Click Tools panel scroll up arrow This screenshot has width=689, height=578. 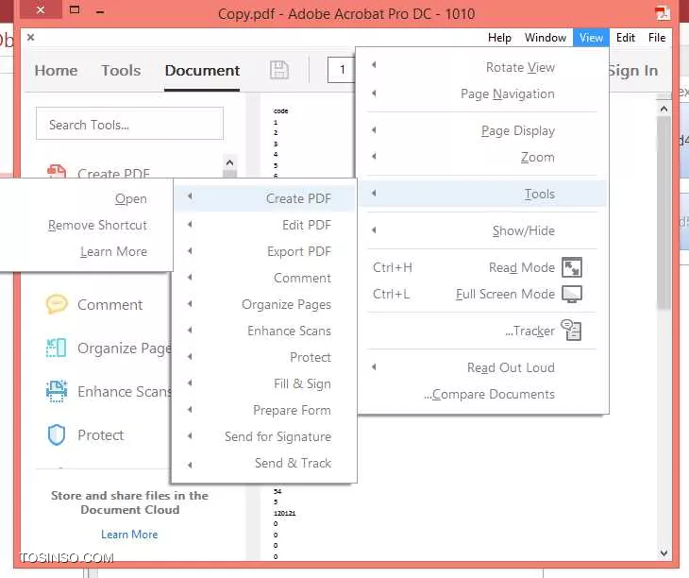point(229,163)
